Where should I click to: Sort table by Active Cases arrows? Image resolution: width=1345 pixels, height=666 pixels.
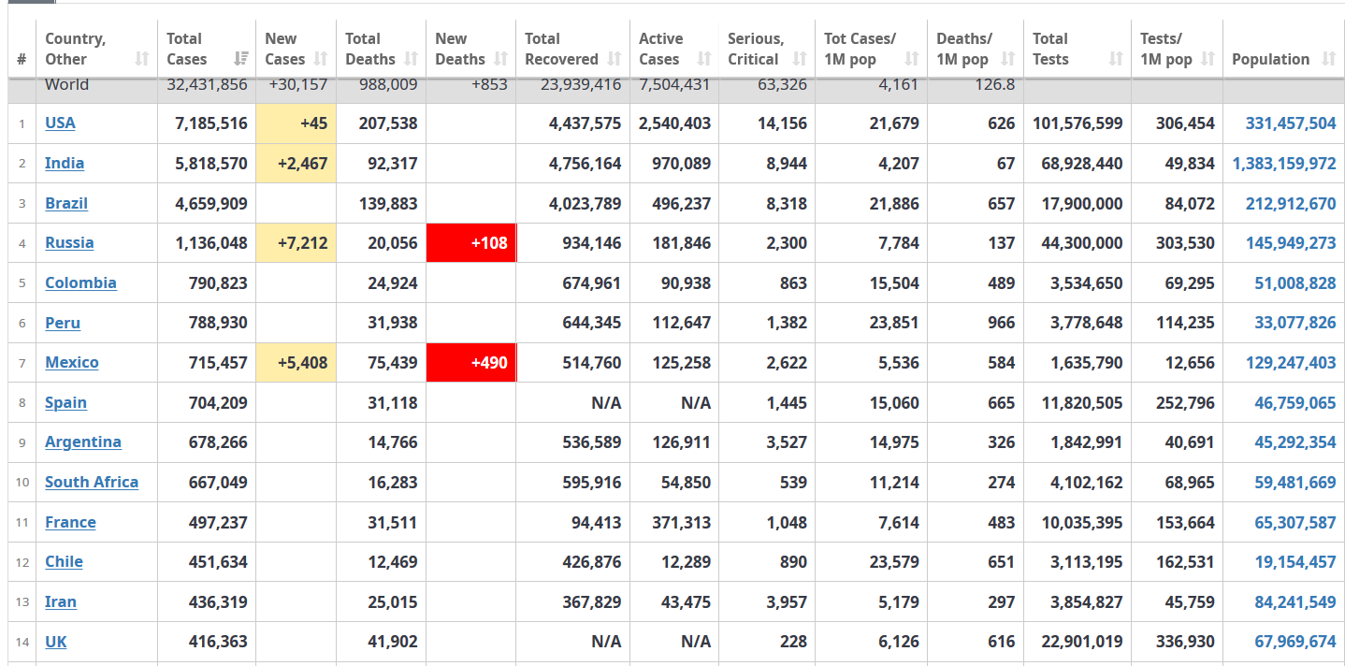click(x=703, y=59)
